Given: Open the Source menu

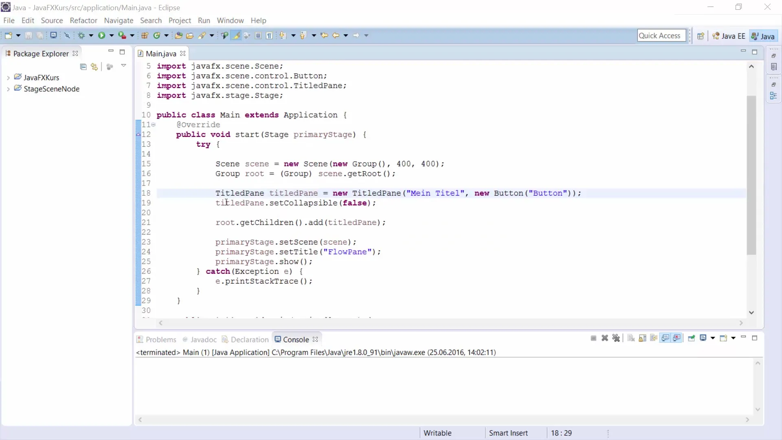Looking at the screenshot, I should (52, 20).
